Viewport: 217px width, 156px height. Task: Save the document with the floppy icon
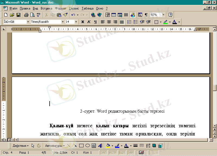point(18,15)
